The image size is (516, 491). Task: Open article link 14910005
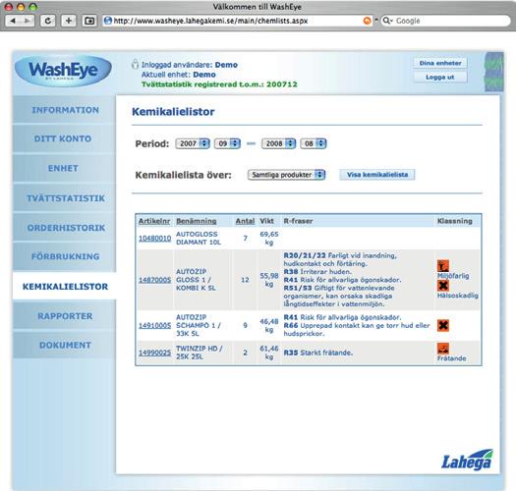coord(154,326)
